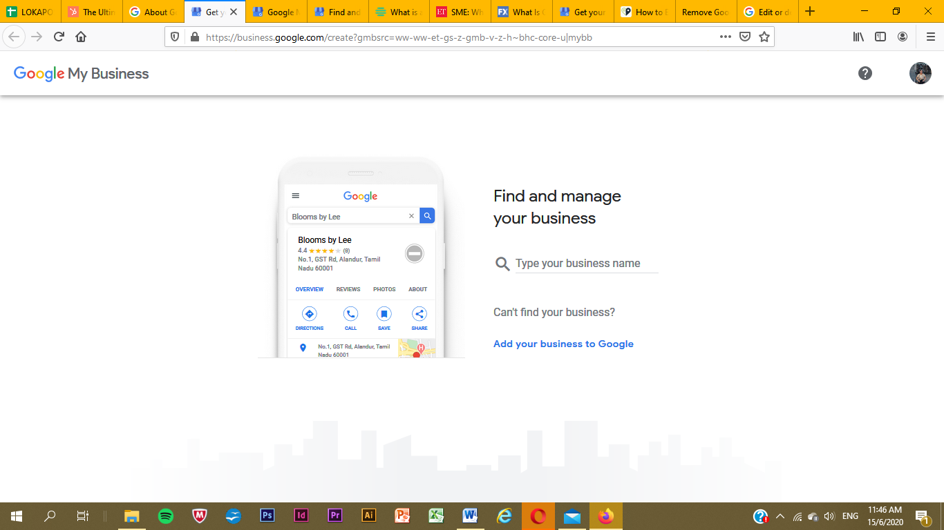
Task: Close the active Get y tab
Action: [234, 12]
